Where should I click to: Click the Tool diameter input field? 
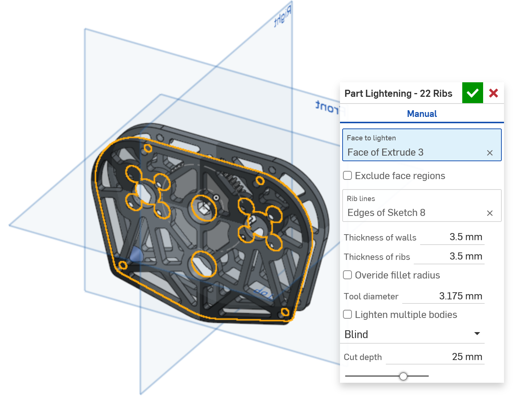(444, 296)
